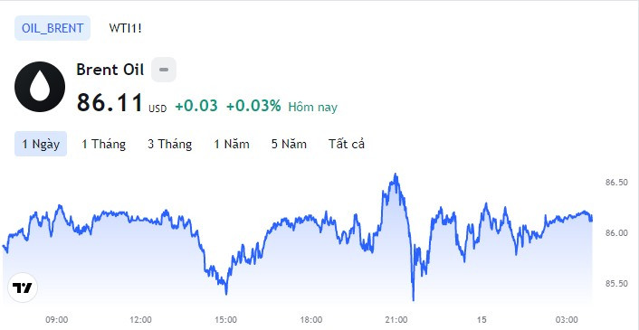Click the 21:00 time axis label
The height and width of the screenshot is (330, 639).
[x=396, y=319]
